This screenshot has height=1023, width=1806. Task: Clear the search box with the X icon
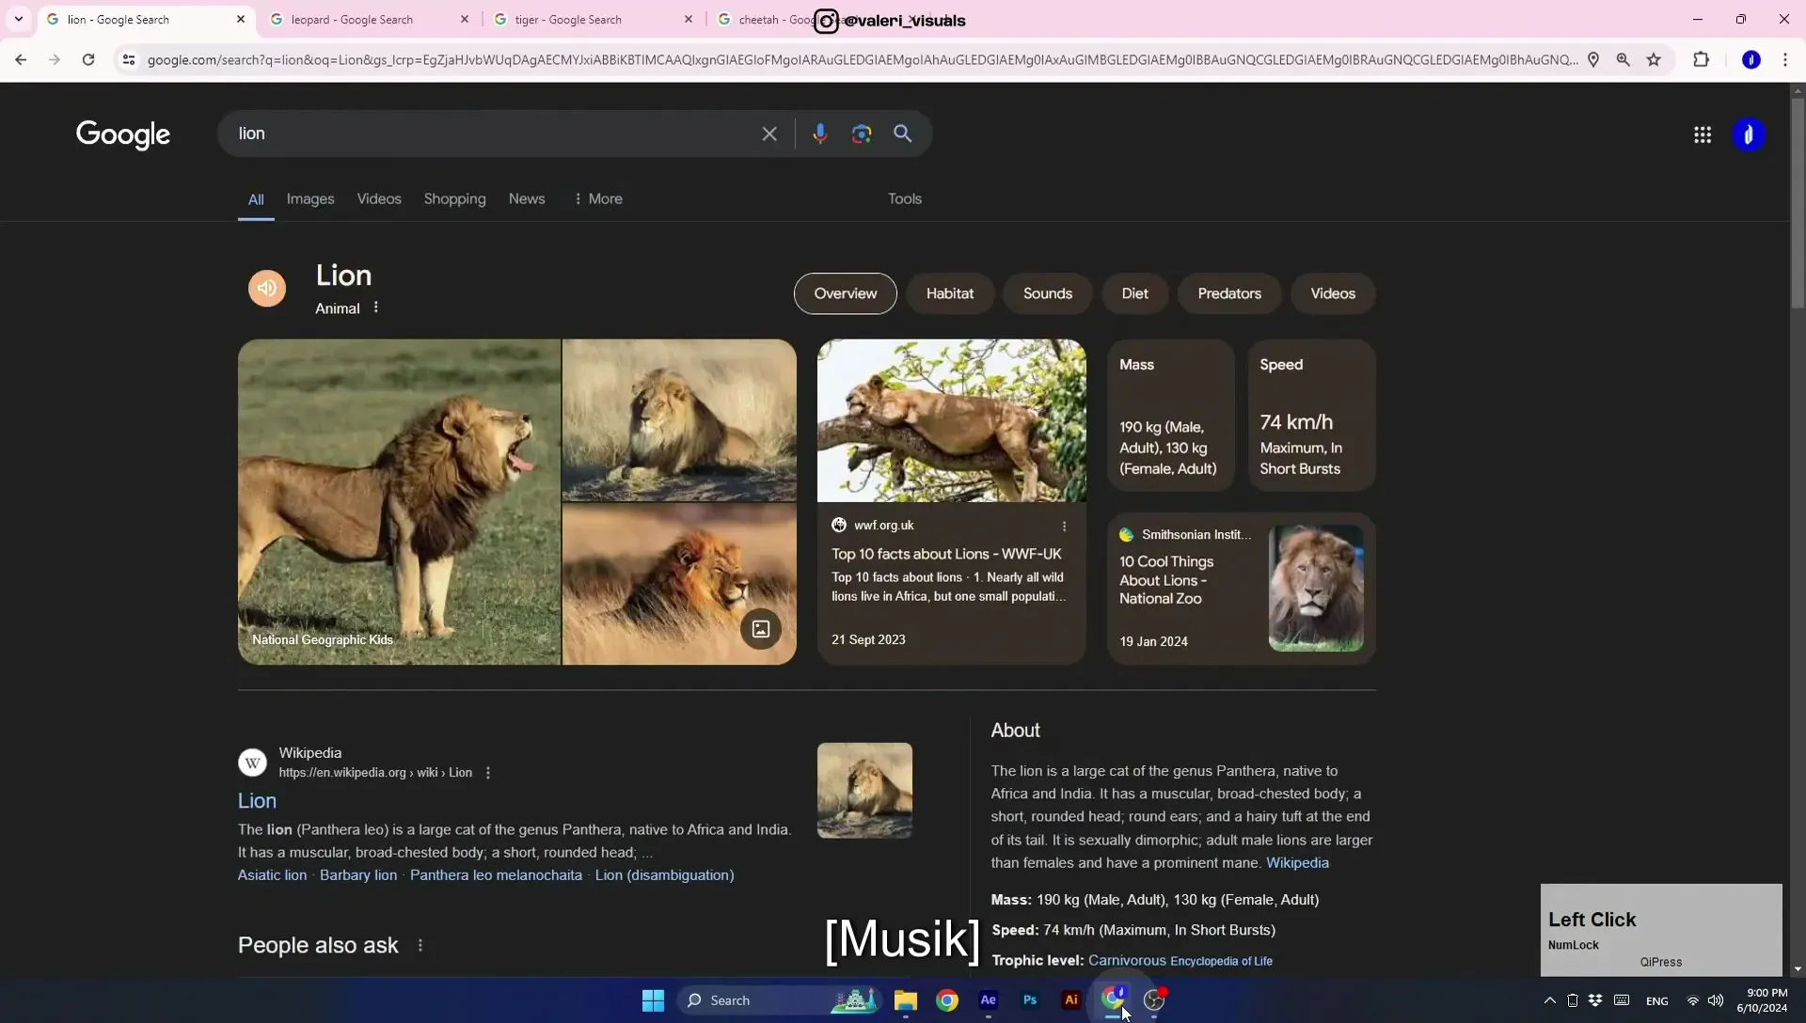[769, 134]
